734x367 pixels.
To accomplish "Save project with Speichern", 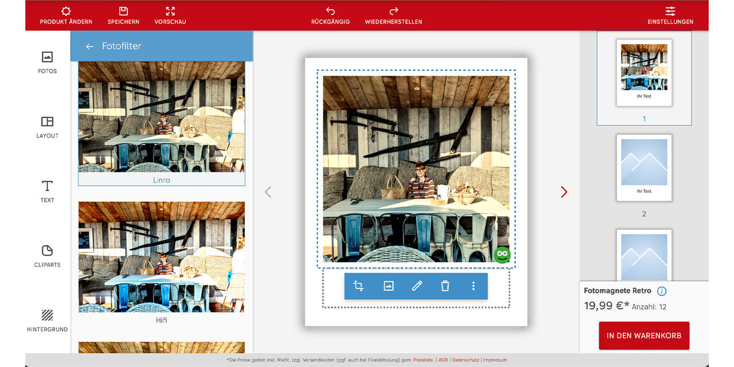I will 123,16.
